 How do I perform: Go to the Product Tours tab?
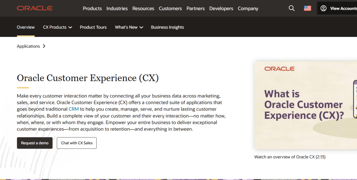pos(93,27)
